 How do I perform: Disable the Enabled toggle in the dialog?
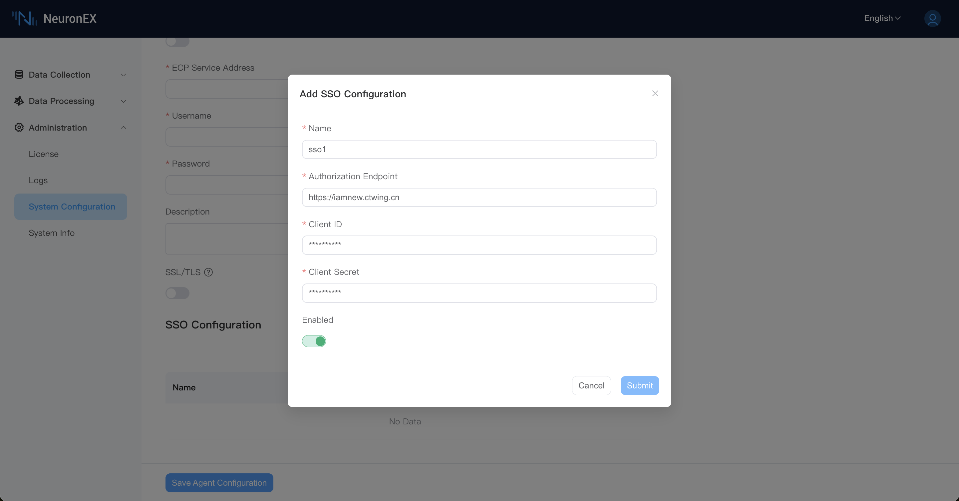point(314,341)
